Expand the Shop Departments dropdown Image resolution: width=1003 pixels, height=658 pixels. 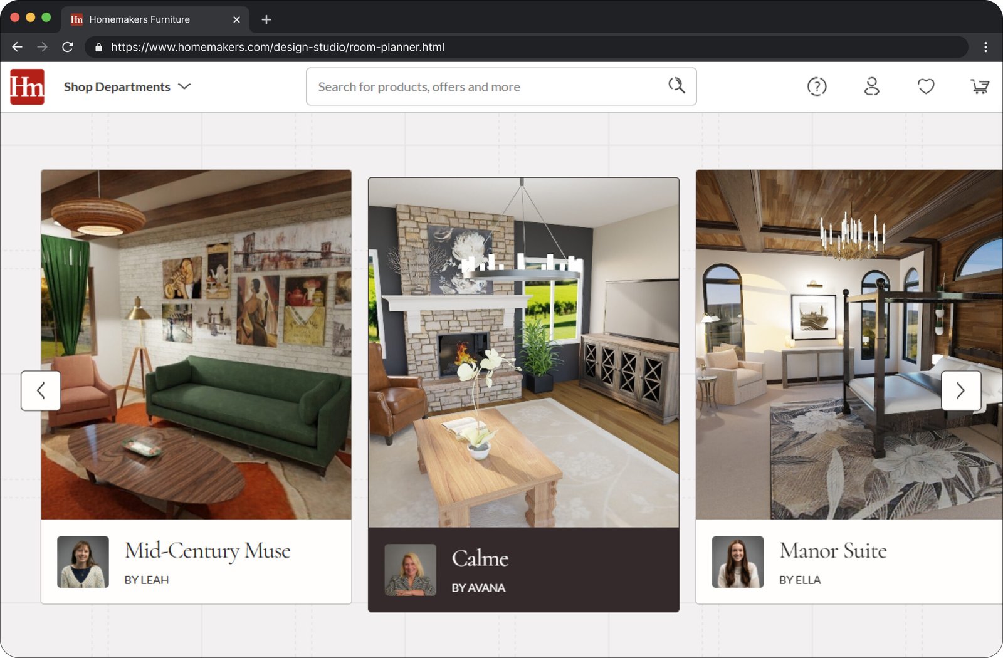127,87
